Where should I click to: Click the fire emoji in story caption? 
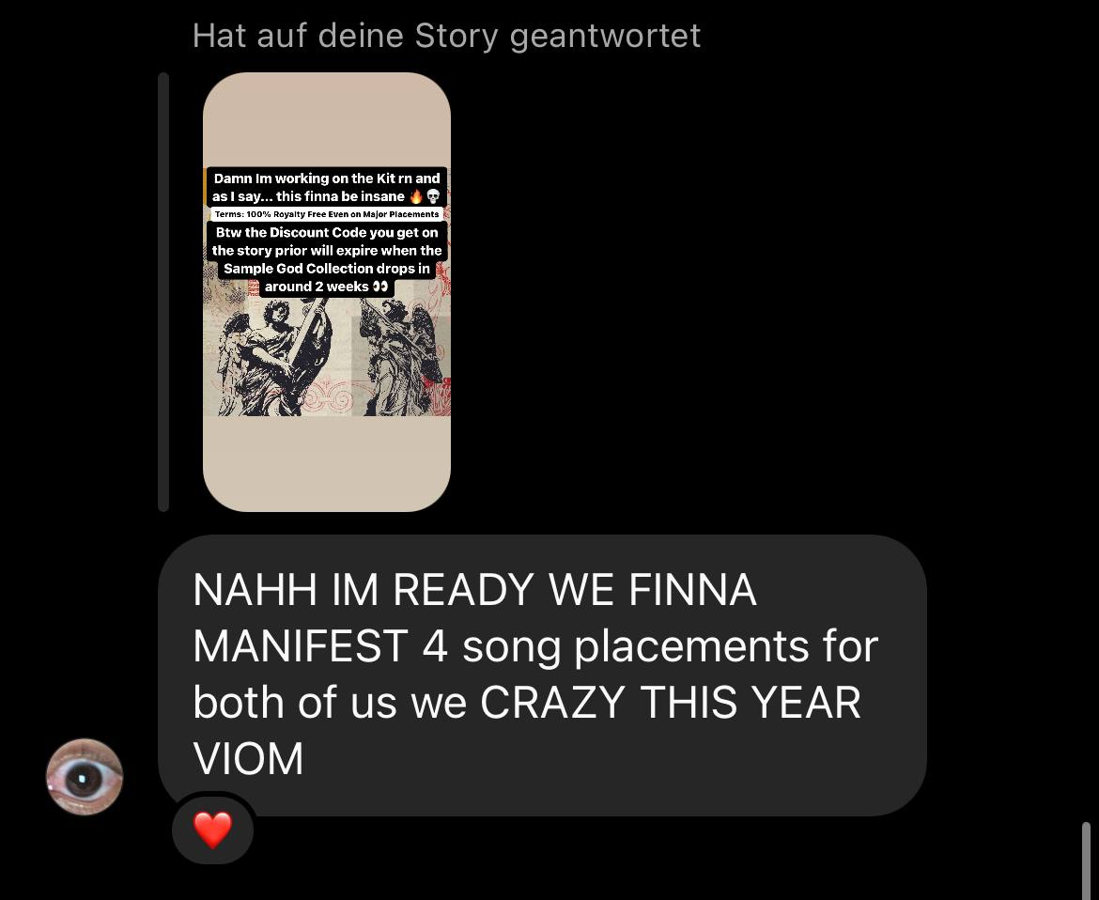click(x=416, y=196)
